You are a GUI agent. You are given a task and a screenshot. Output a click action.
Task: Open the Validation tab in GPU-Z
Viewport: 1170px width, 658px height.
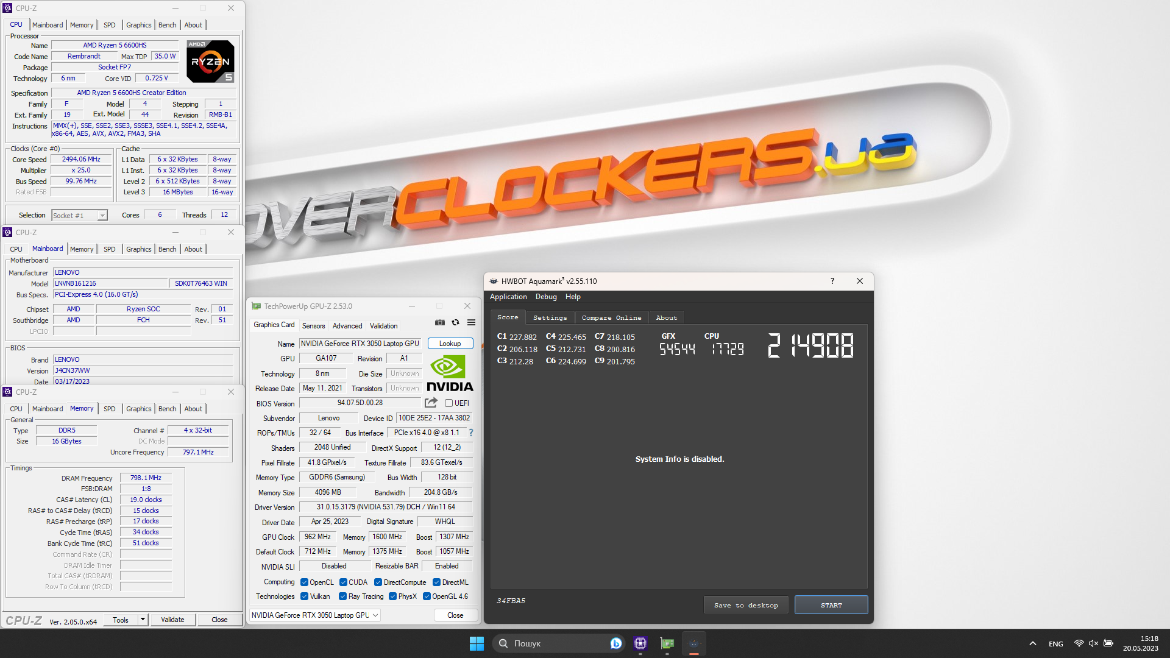tap(383, 326)
